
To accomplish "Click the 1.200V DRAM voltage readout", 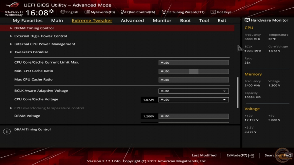I will [x=149, y=116].
